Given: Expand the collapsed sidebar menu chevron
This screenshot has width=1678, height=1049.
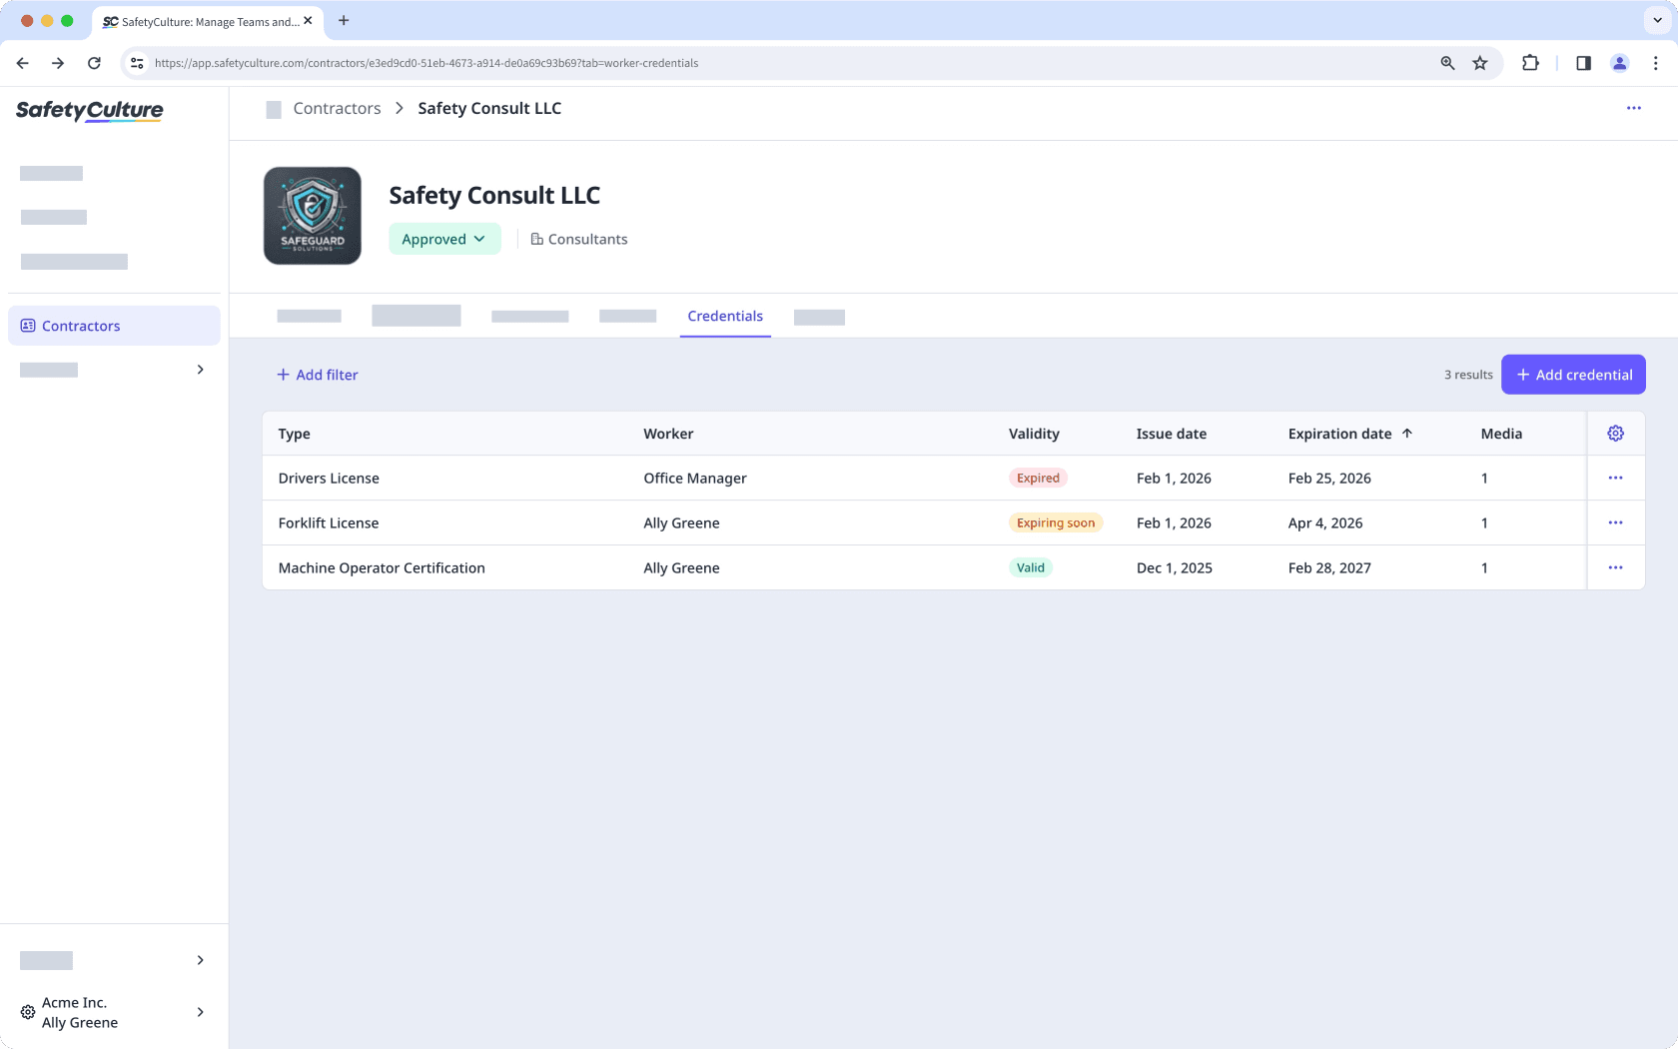Looking at the screenshot, I should pos(199,369).
